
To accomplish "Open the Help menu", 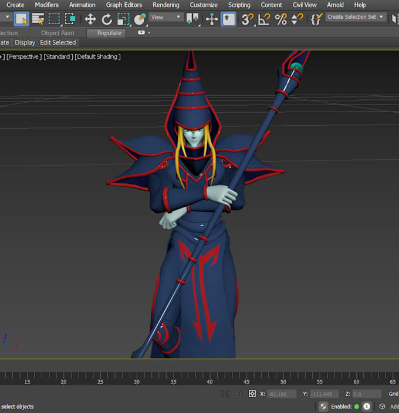I will click(x=360, y=5).
